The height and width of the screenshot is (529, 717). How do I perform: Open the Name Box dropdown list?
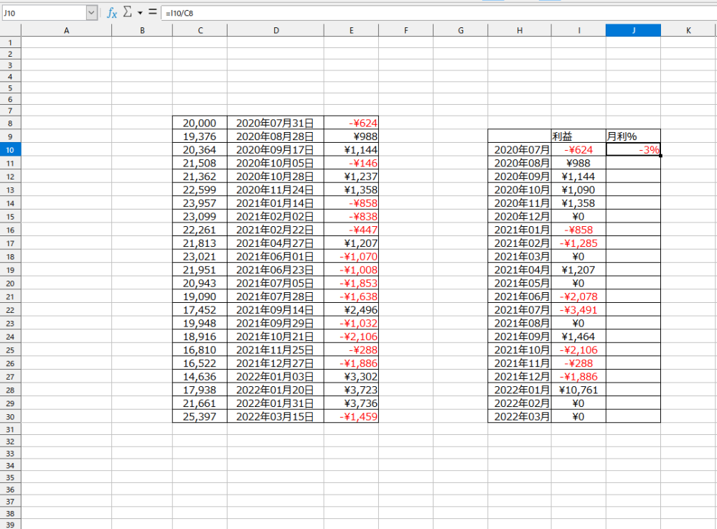(x=91, y=13)
